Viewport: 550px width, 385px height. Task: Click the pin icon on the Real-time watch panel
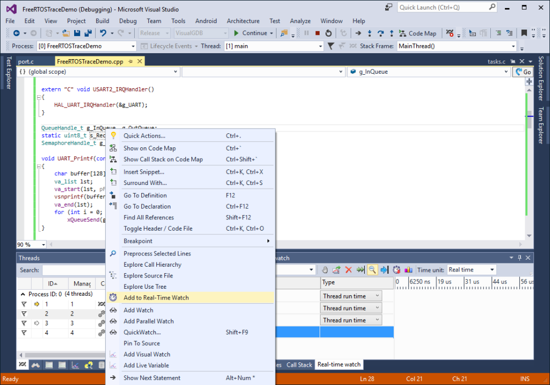tap(519, 258)
